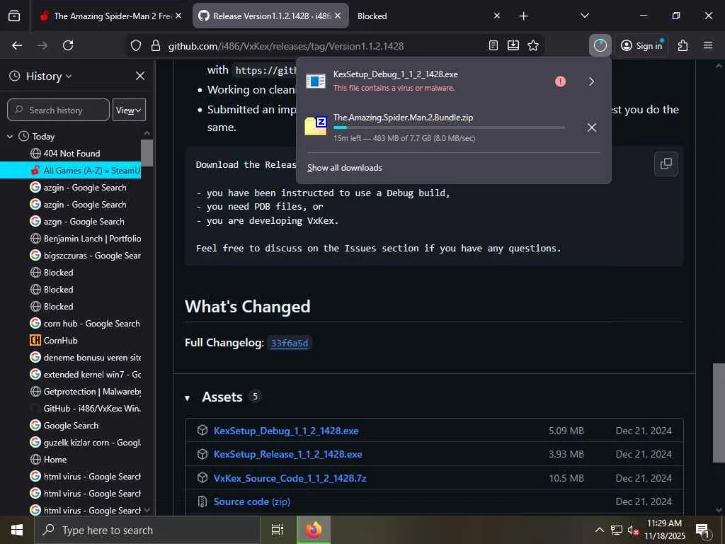Image resolution: width=725 pixels, height=544 pixels.
Task: Open deneme bonusu veren site entry
Action: [85, 357]
